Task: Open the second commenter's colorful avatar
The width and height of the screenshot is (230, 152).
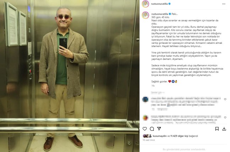Action: pyautogui.click(x=145, y=117)
